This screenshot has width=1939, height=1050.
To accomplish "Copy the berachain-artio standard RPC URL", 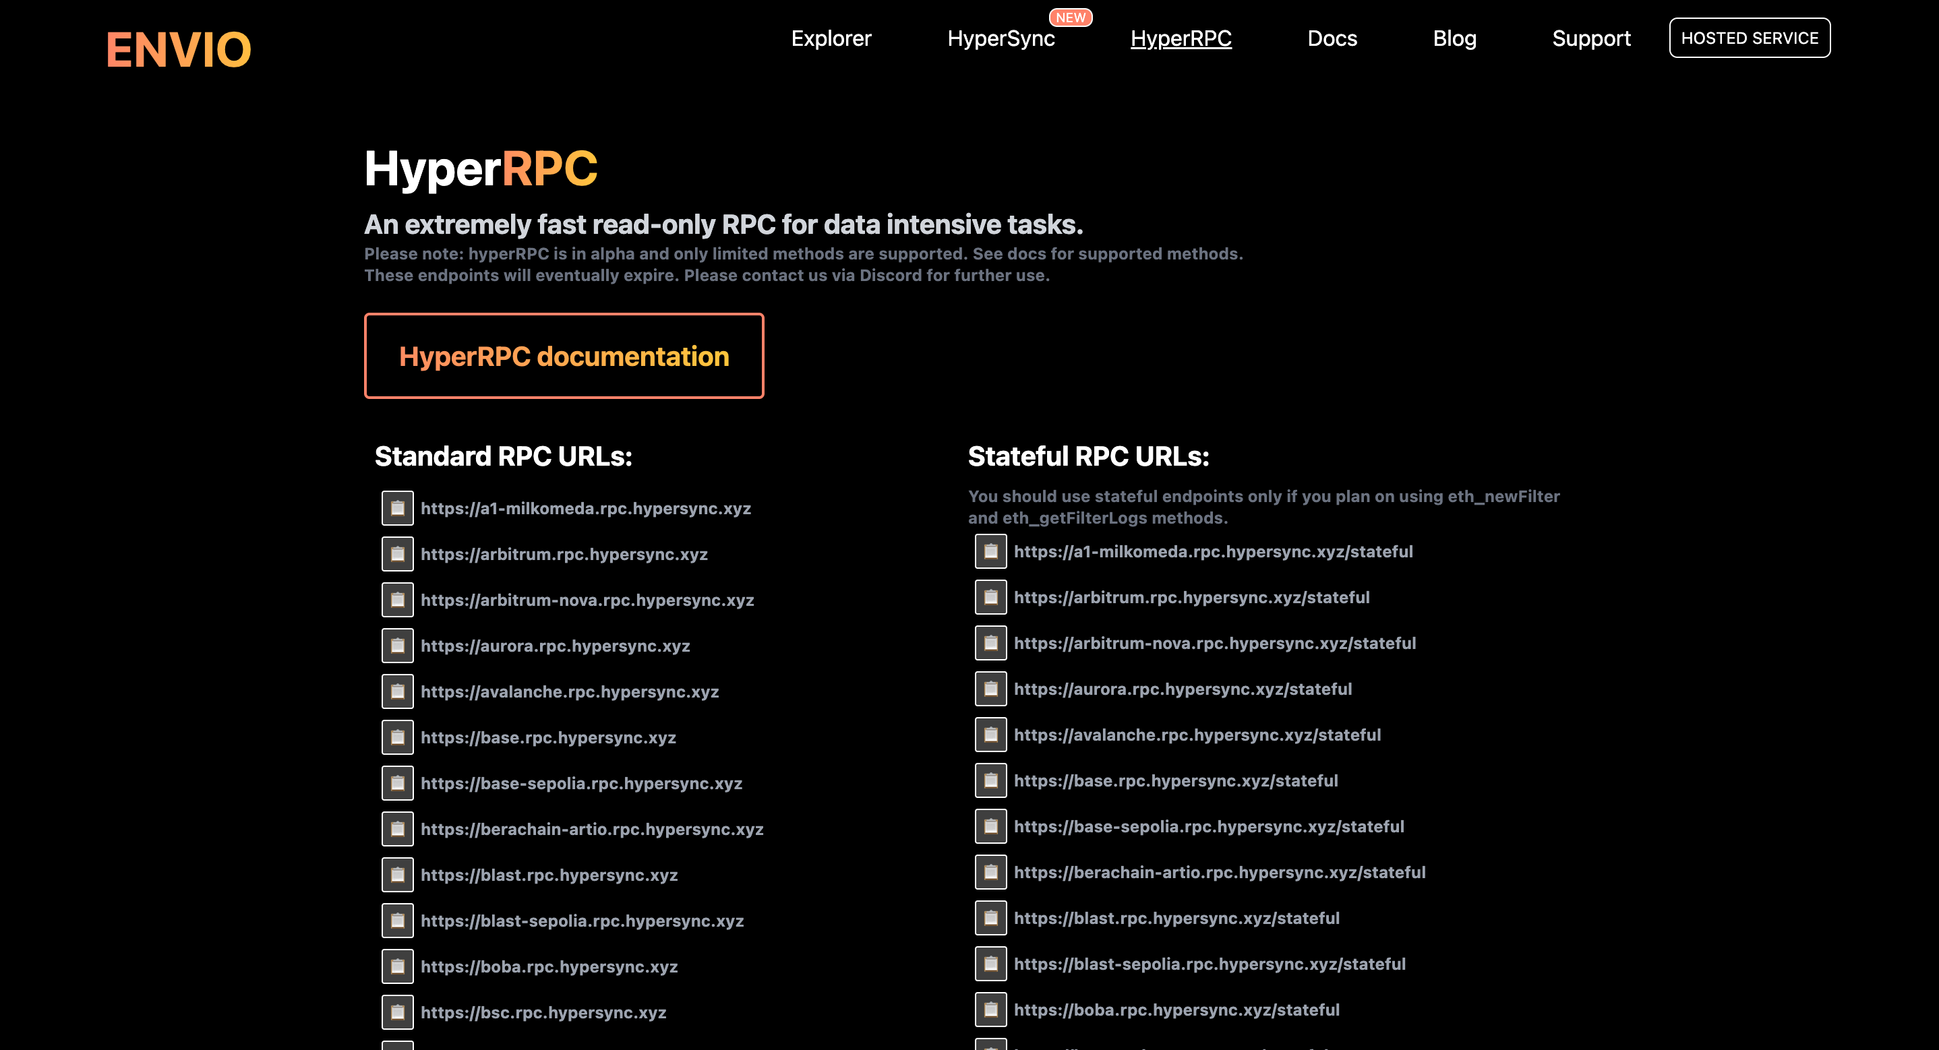I will click(397, 830).
